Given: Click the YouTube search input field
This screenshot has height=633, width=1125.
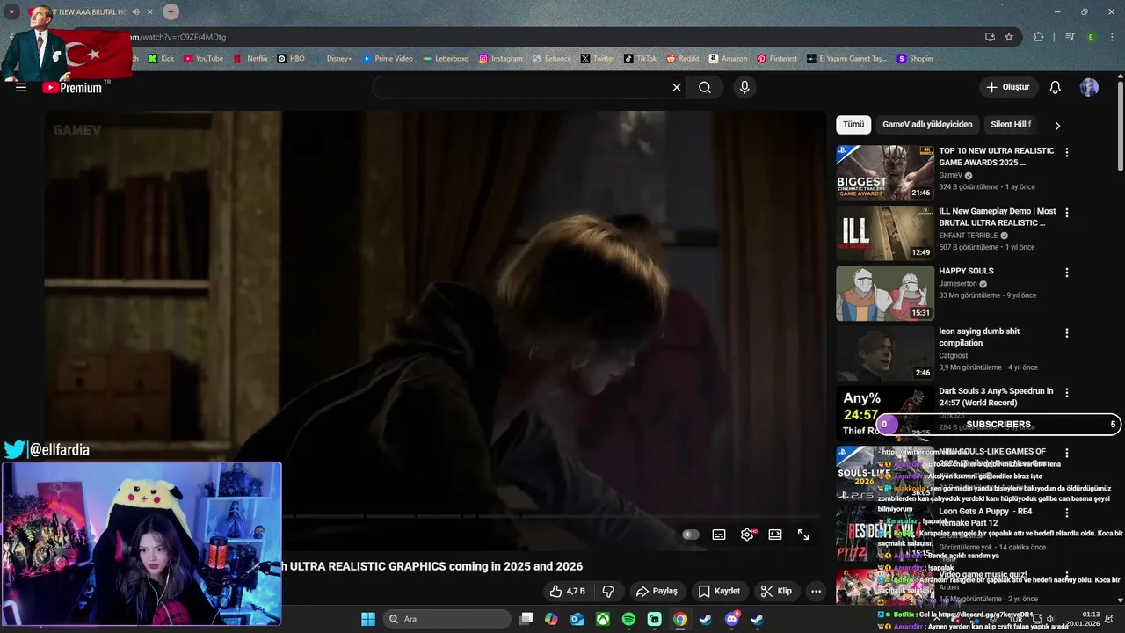Looking at the screenshot, I should click(x=519, y=87).
